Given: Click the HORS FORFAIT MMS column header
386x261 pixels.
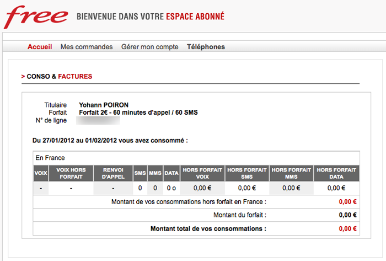Looking at the screenshot, I should [x=291, y=173].
